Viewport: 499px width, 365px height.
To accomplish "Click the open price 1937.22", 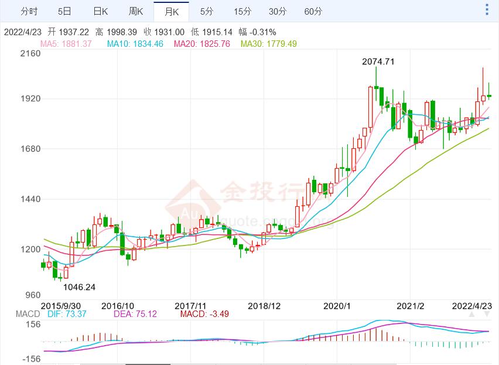I will coord(74,32).
